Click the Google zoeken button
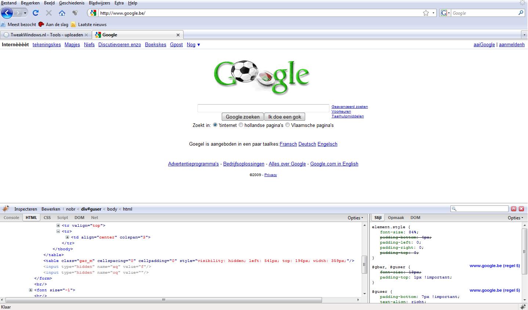Viewport: 528px width, 310px height. [243, 117]
